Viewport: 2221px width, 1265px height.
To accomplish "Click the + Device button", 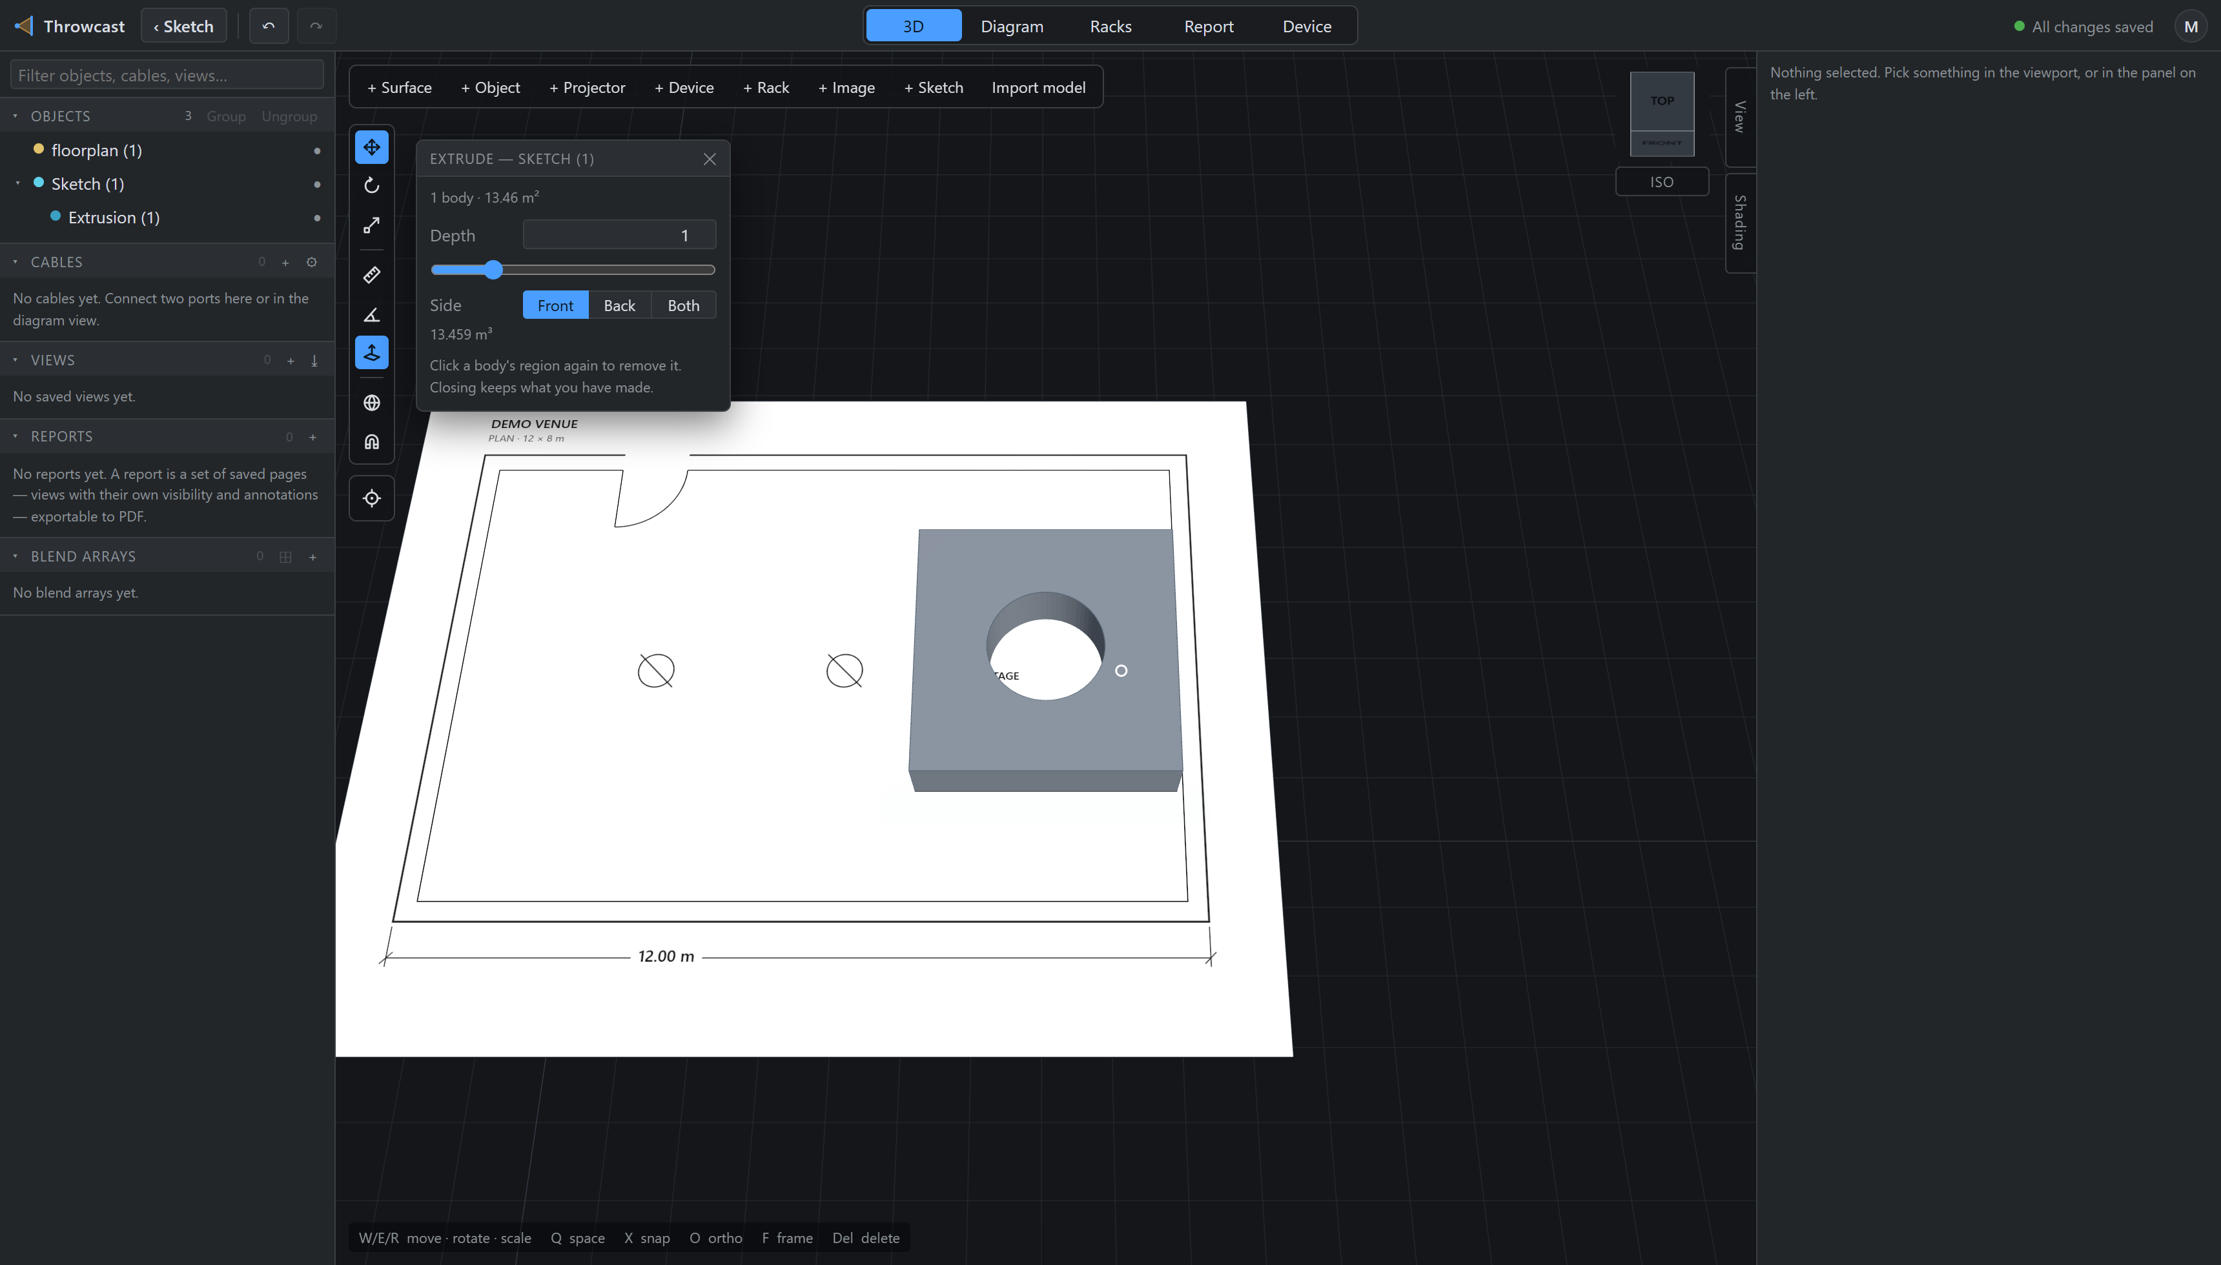I will click(x=684, y=88).
